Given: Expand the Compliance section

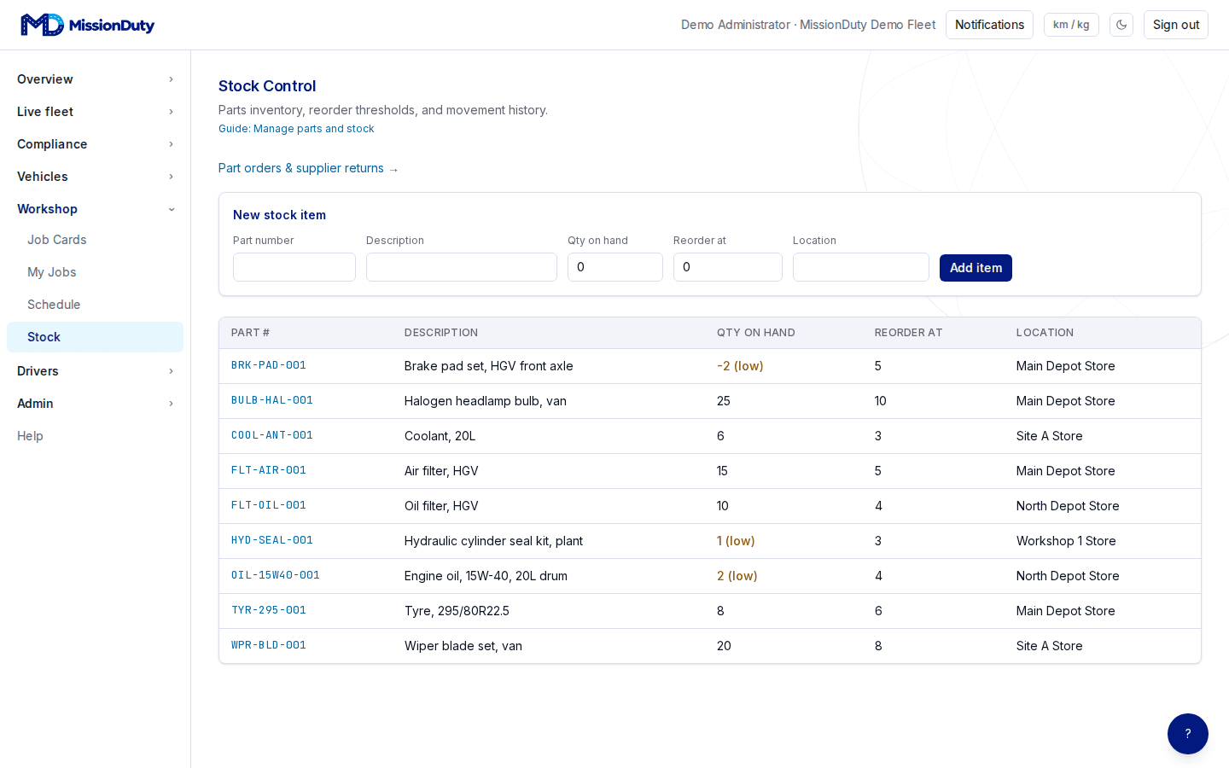Looking at the screenshot, I should point(95,144).
